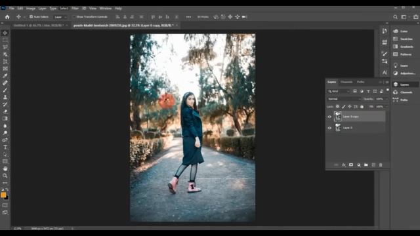This screenshot has width=420, height=236.
Task: Open the Adjustments panel button
Action: click(x=405, y=73)
